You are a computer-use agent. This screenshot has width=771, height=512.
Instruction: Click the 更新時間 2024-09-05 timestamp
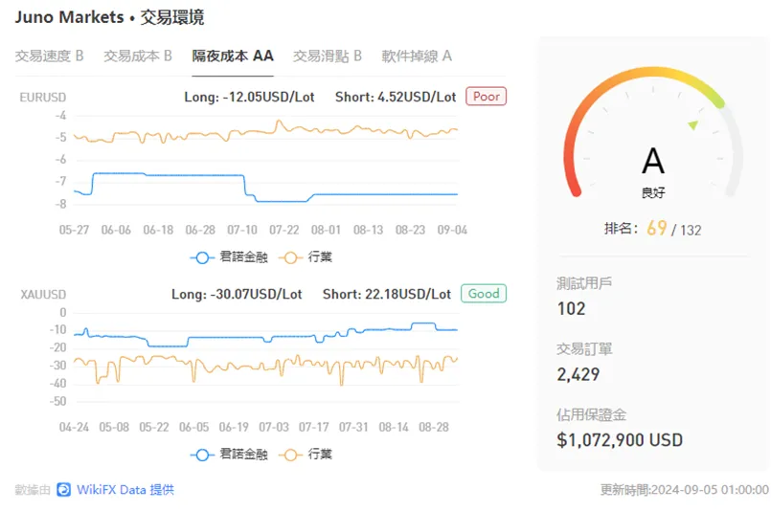click(x=684, y=489)
